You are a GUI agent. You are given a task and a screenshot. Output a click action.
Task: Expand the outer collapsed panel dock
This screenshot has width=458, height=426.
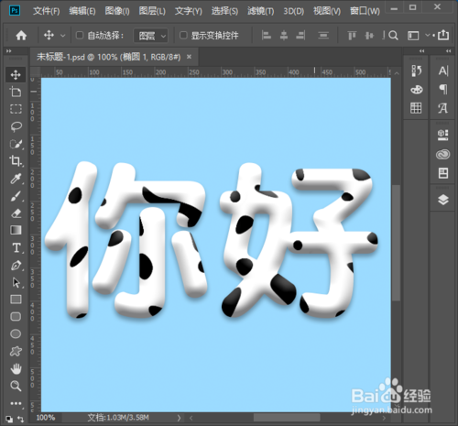(x=448, y=51)
